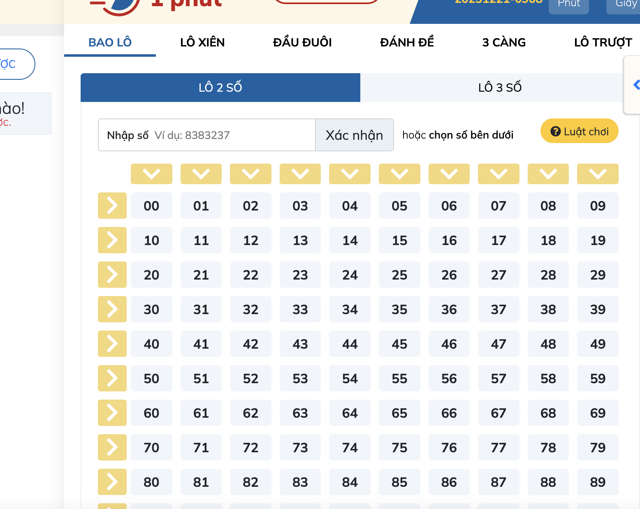Click the question mark Luật chơi icon
Screen dimensions: 640x509
pos(556,132)
